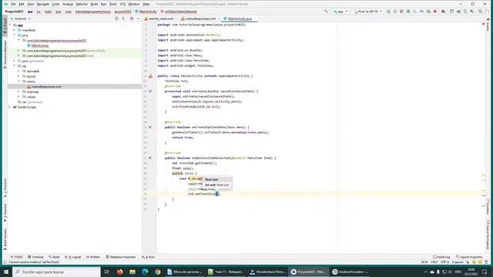493x277 pixels.
Task: Open the Pixel 3a API 30 device dropdown
Action: pyautogui.click(x=367, y=12)
